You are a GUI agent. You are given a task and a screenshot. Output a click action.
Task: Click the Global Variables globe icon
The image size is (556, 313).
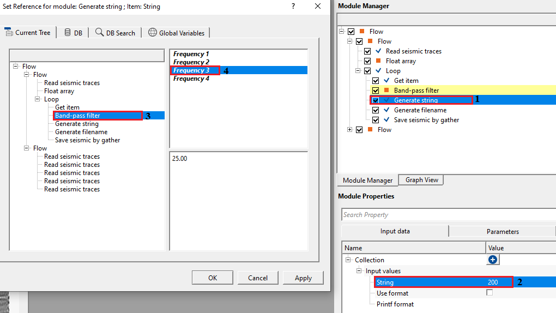[x=153, y=33]
